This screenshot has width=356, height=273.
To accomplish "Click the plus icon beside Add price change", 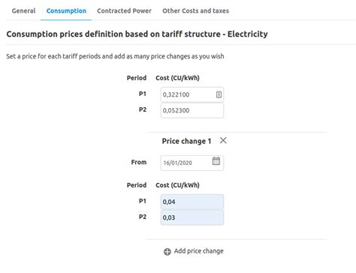I will coord(167,251).
